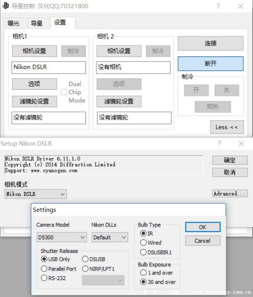Enable the DSUSB shutter release option
The width and height of the screenshot is (253, 297).
coord(85,259)
